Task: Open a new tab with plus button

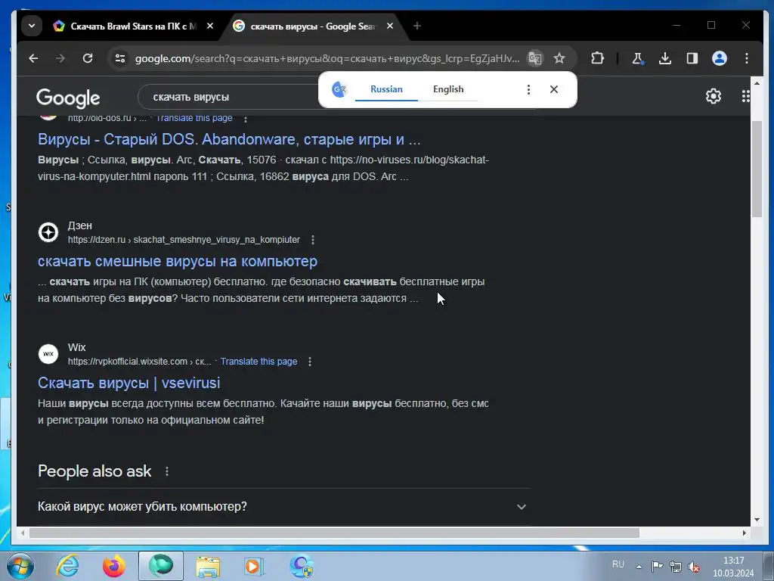Action: [x=417, y=26]
